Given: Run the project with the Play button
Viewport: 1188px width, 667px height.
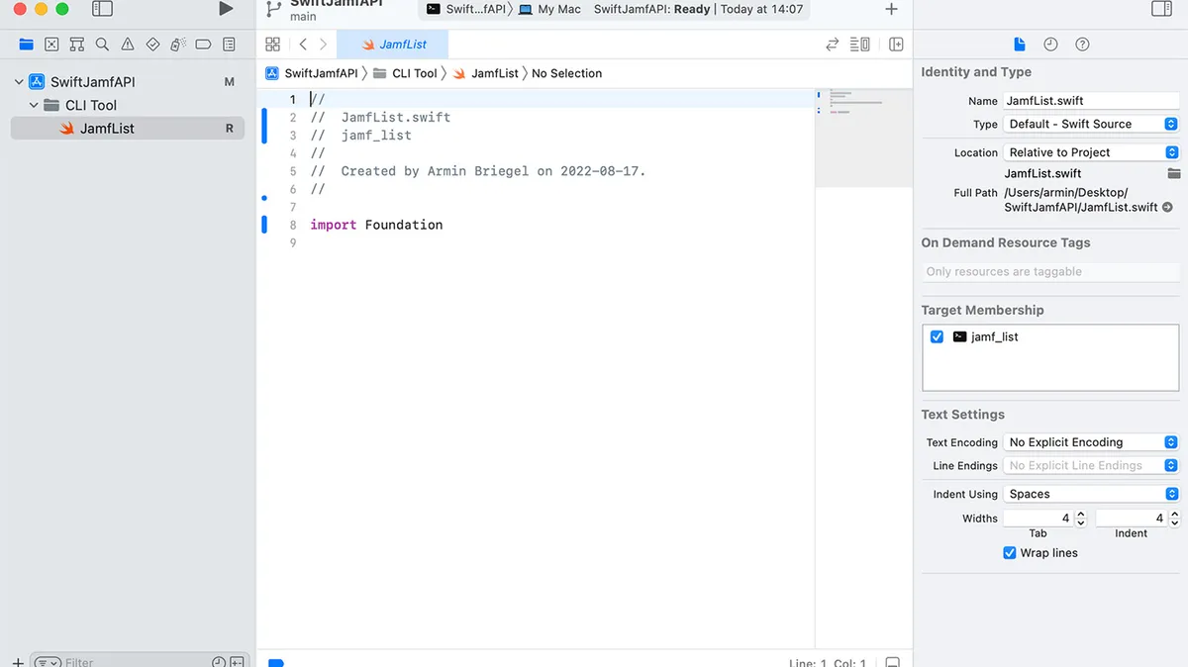Looking at the screenshot, I should [x=226, y=8].
